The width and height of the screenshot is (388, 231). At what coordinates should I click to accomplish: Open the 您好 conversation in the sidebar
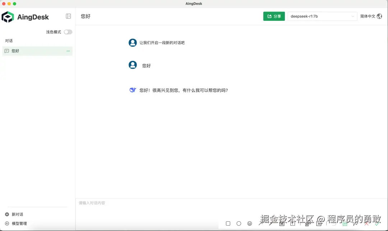[37, 51]
